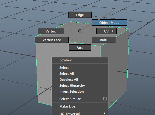Open the DG Traversal submenu
The width and height of the screenshot is (155, 115).
[80, 113]
